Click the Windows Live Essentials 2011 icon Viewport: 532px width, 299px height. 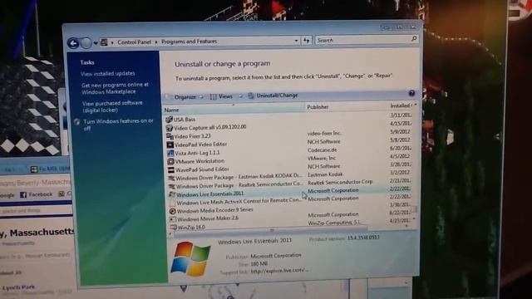tap(172, 194)
